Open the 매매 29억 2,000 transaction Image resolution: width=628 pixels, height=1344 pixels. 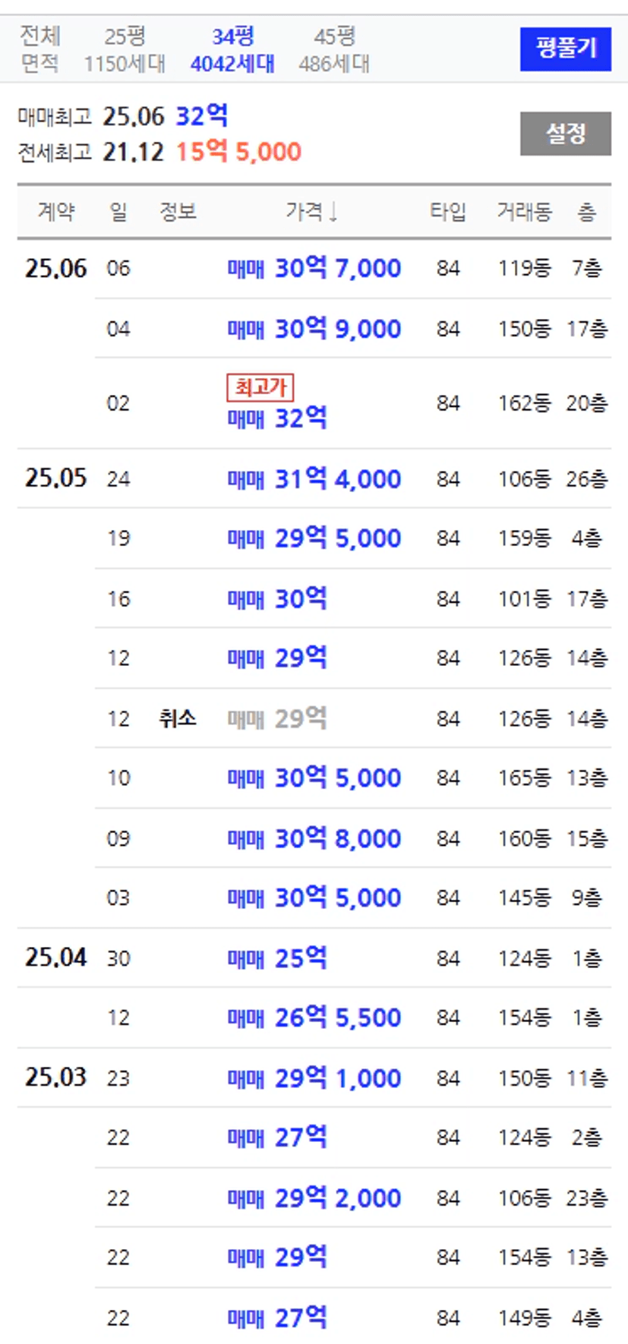pyautogui.click(x=352, y=1197)
